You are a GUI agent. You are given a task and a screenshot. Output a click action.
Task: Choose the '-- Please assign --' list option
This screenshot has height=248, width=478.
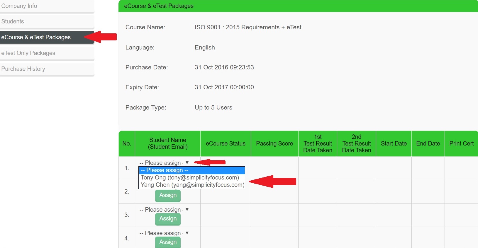tap(192, 170)
